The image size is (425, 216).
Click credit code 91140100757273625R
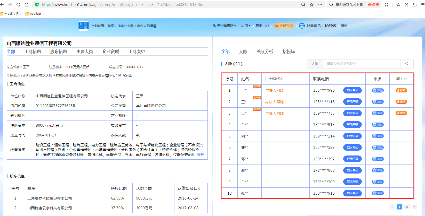coord(55,106)
